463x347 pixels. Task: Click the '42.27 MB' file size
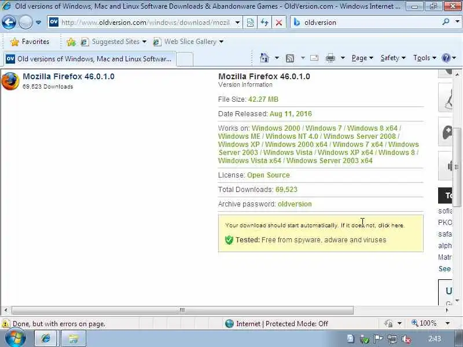pyautogui.click(x=263, y=99)
